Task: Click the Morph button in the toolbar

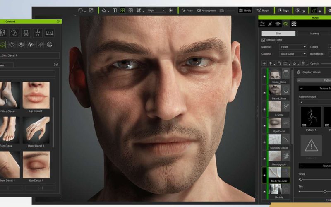Action: coord(262,10)
